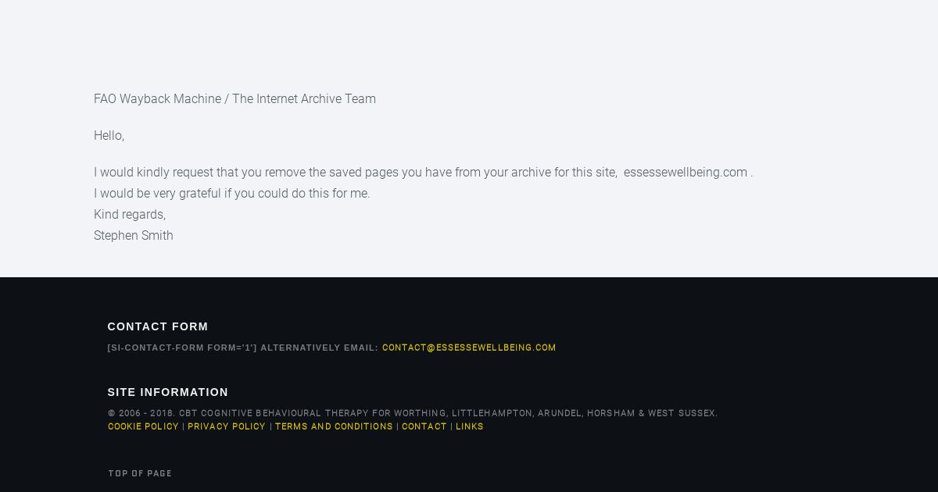
Task: Click the Site Information heading
Action: (168, 392)
